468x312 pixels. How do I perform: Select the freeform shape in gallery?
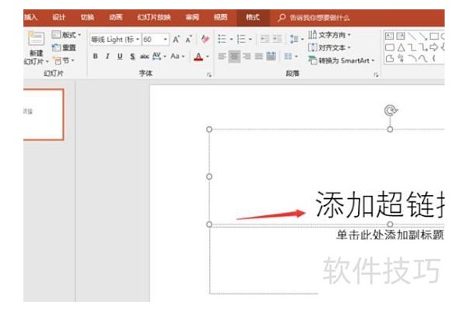click(x=389, y=58)
